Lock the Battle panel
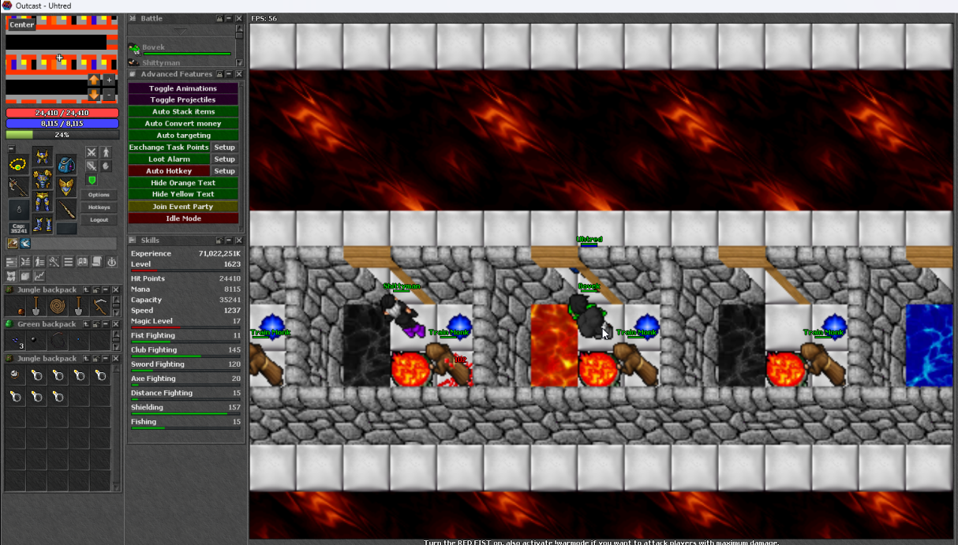The width and height of the screenshot is (958, 545). (x=219, y=18)
